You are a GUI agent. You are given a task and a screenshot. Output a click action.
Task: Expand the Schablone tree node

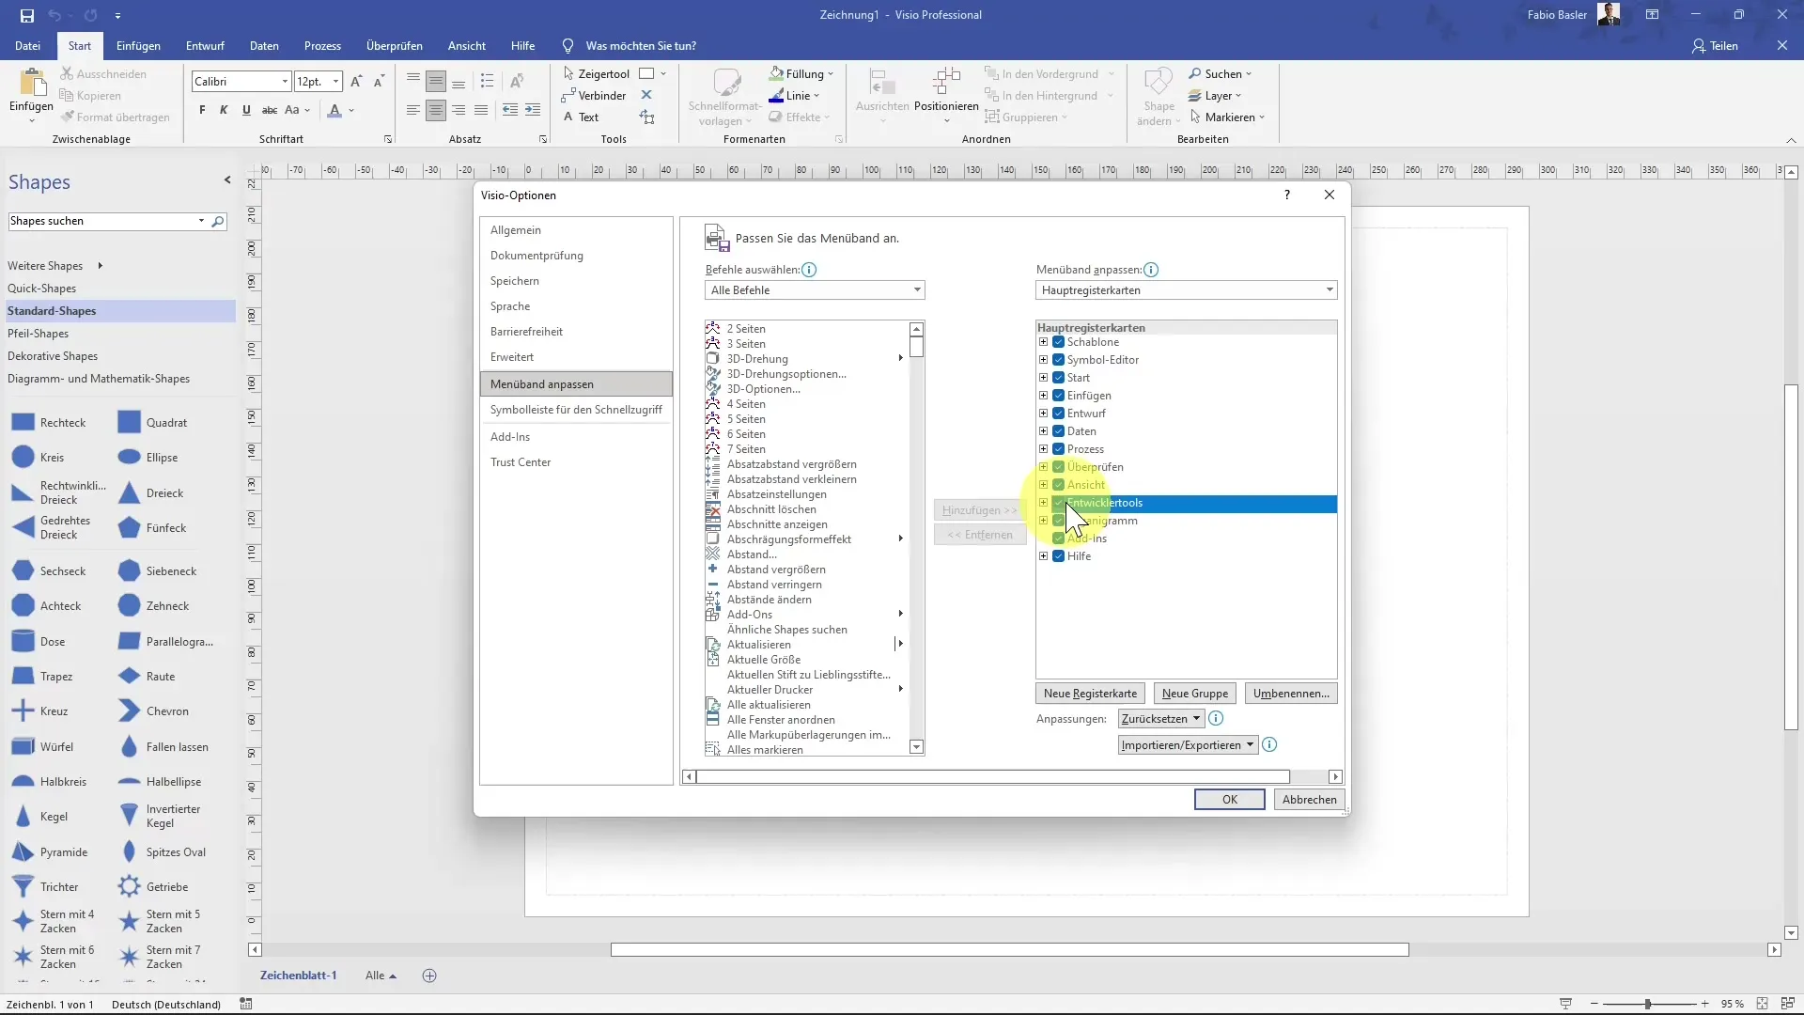[x=1043, y=342]
